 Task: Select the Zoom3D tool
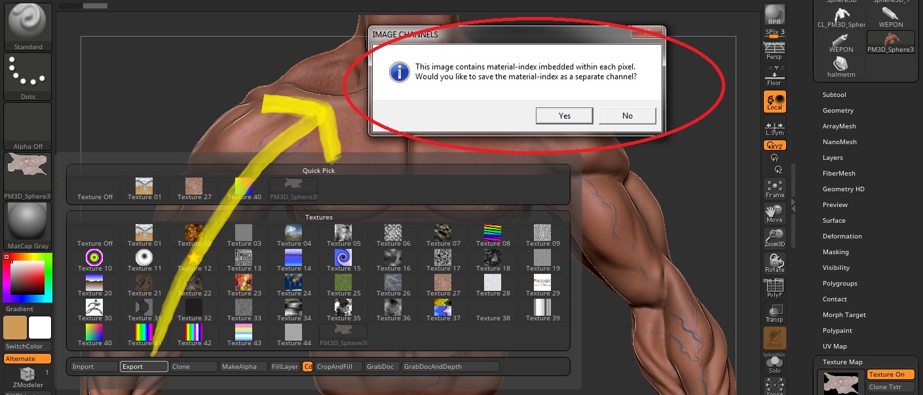point(775,238)
